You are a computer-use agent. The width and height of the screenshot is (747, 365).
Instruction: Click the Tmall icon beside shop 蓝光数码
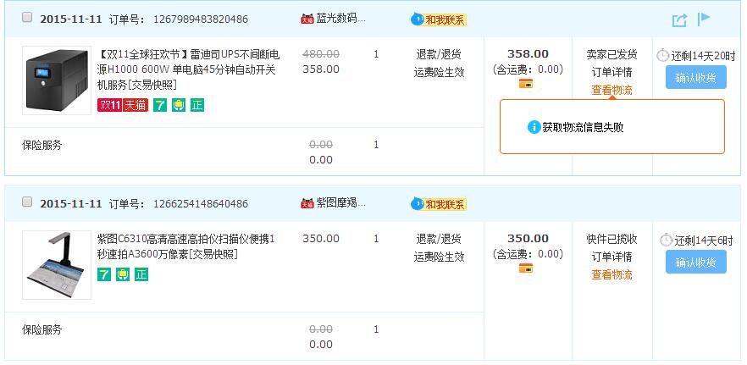pyautogui.click(x=307, y=19)
